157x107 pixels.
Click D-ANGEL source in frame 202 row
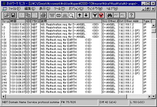tap(109, 61)
